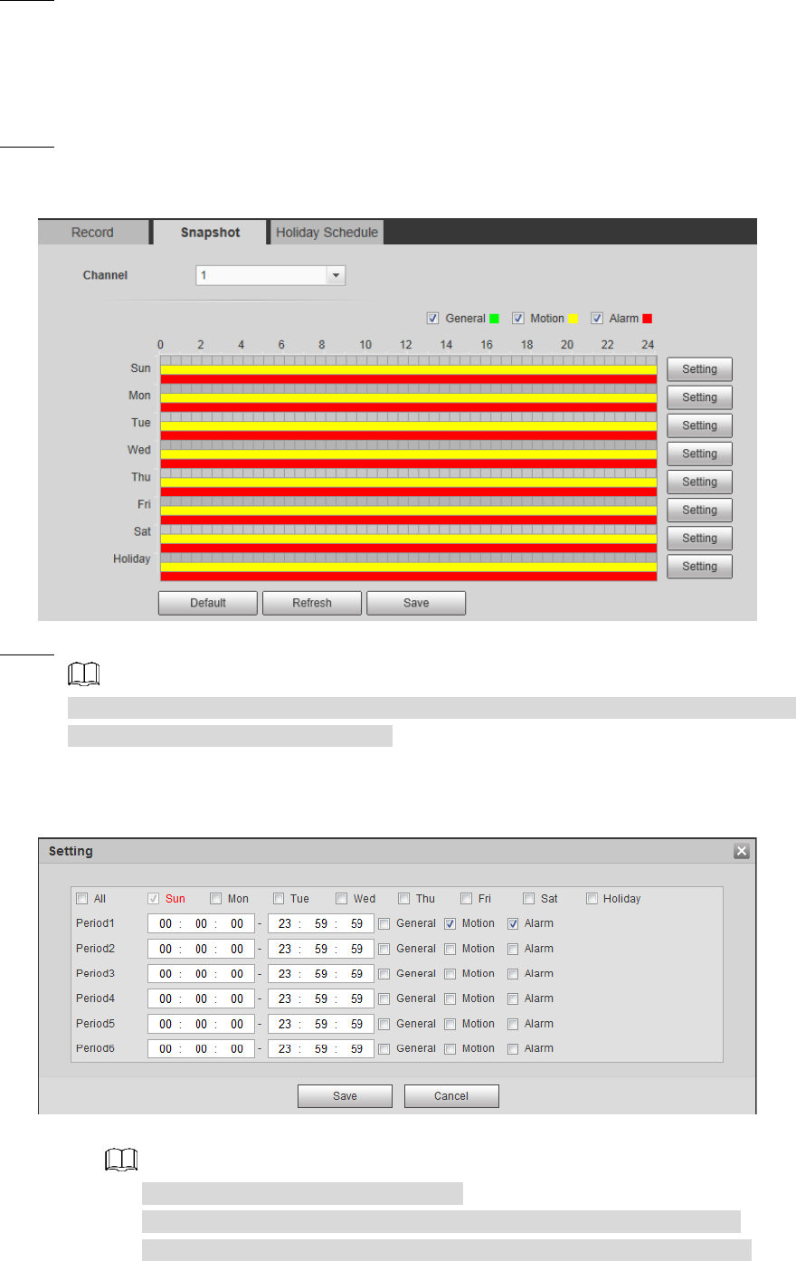
Task: Close the Setting dialog with the X
Action: [742, 851]
